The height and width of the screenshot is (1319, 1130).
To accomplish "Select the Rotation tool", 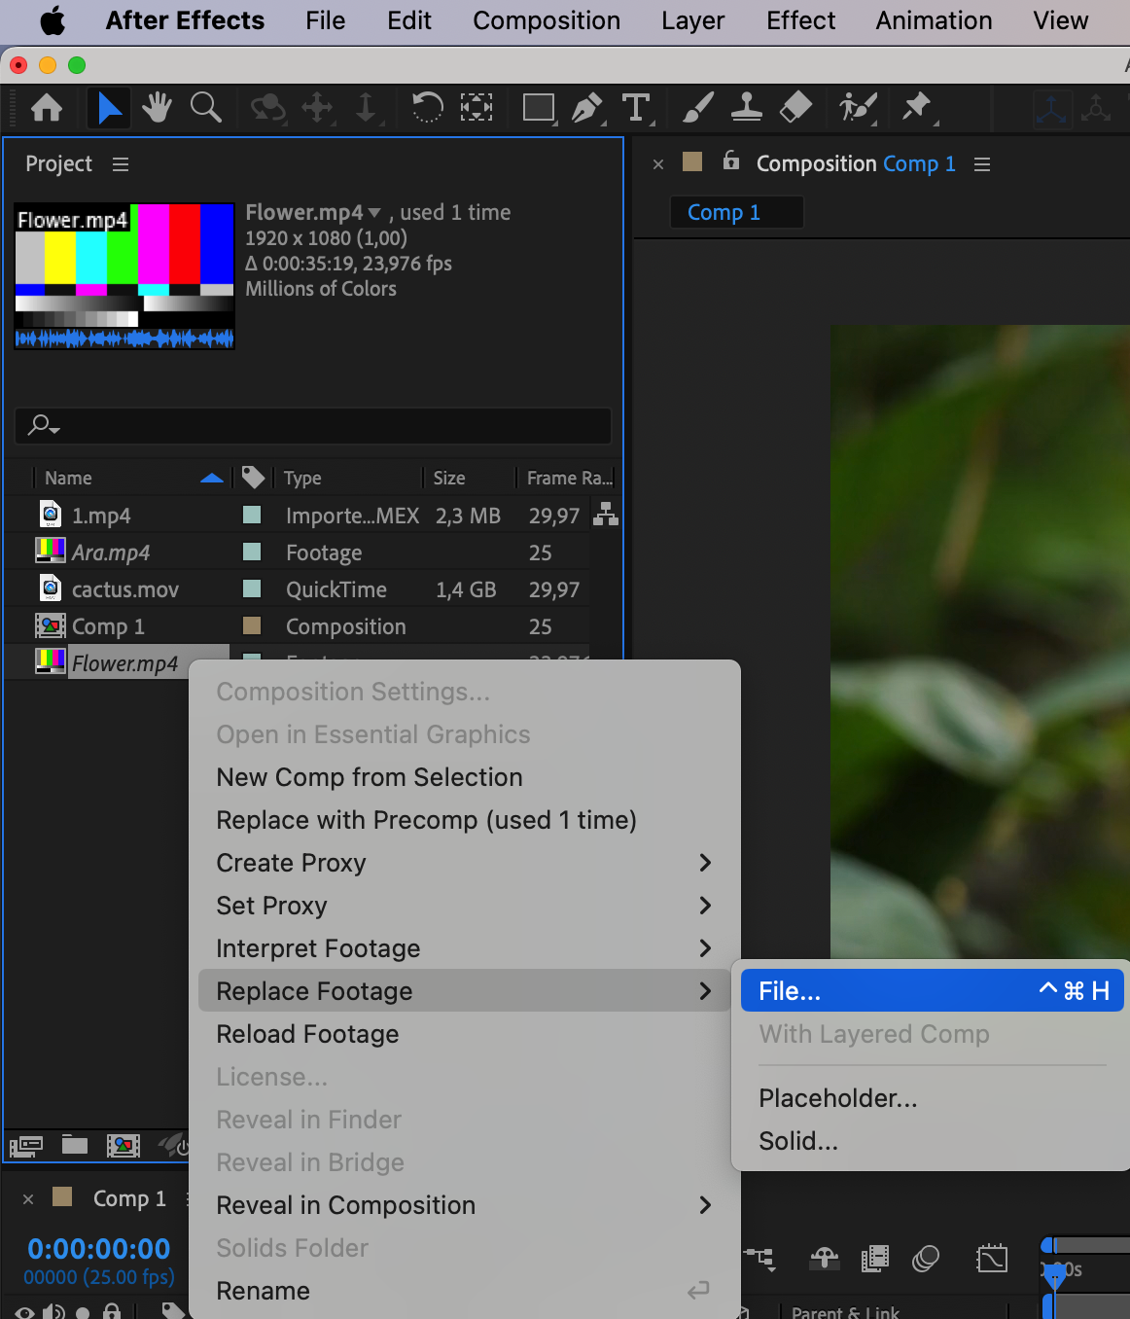I will pyautogui.click(x=426, y=107).
